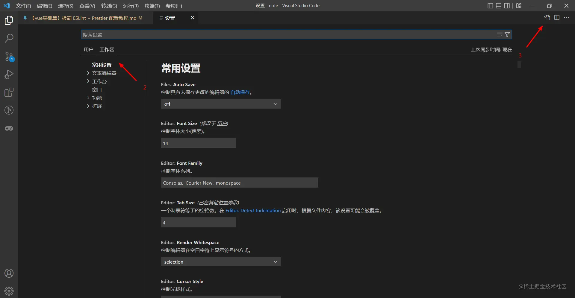Follow the Editor: Detect Indentation link
The height and width of the screenshot is (298, 575).
pyautogui.click(x=253, y=210)
